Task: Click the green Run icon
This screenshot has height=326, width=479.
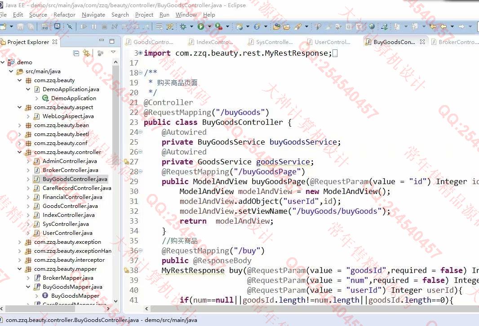Action: click(201, 27)
